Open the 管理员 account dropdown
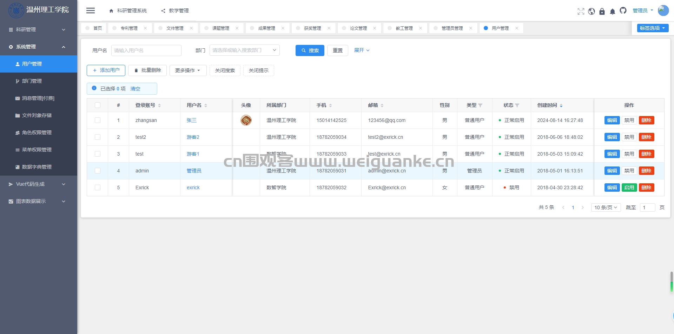 (x=643, y=11)
